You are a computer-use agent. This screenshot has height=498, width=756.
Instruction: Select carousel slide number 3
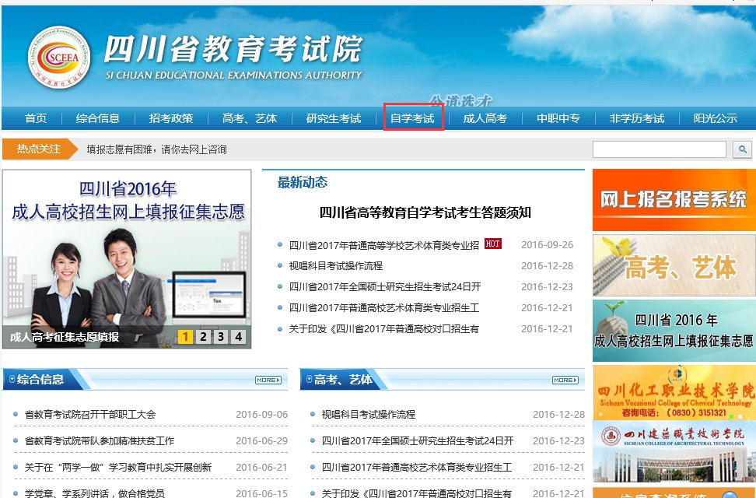point(221,338)
